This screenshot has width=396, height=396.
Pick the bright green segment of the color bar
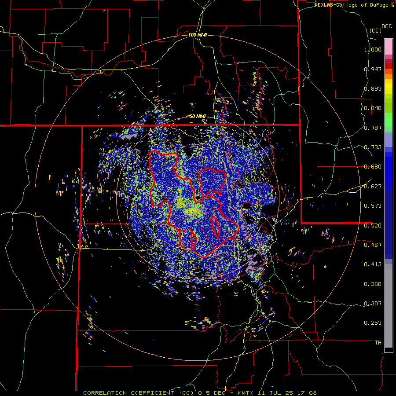[x=389, y=120]
